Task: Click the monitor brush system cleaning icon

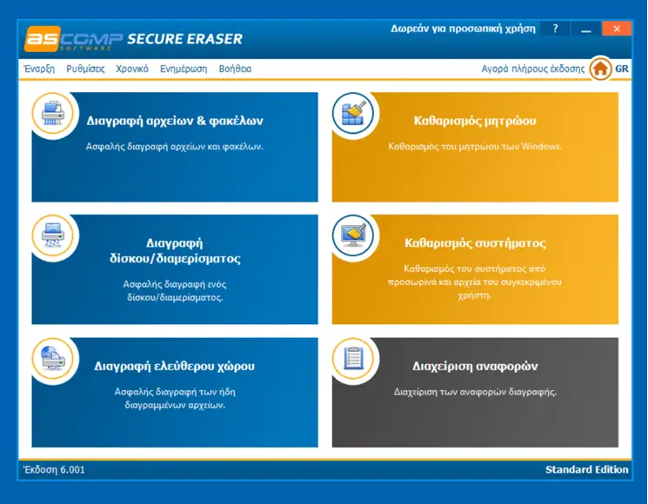Action: point(353,235)
